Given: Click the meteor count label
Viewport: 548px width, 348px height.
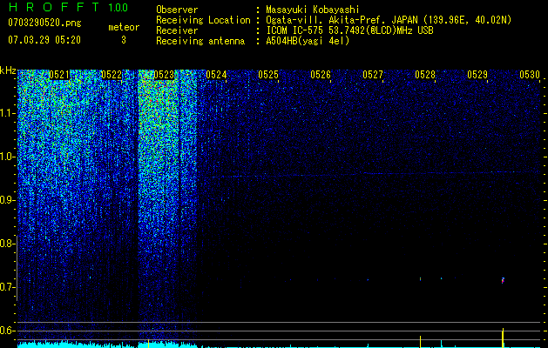Looking at the screenshot, I should point(124,27).
